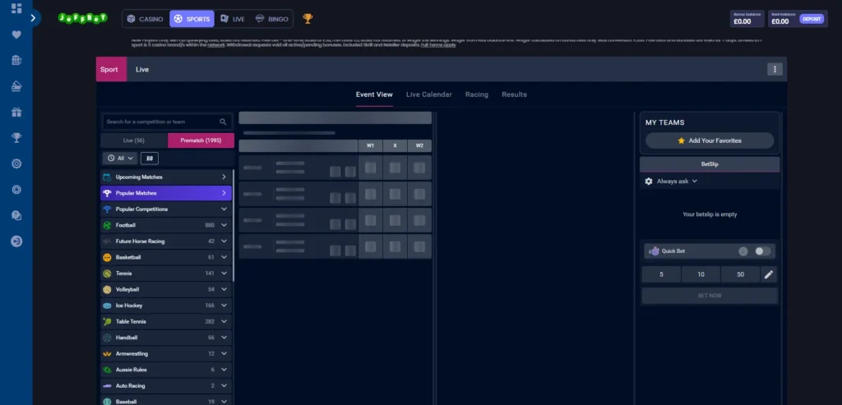Click the bonus balance £0.00 box
Image resolution: width=842 pixels, height=405 pixels.
[x=747, y=19]
